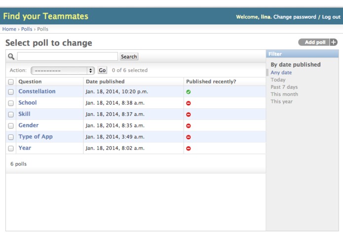Image resolution: width=343 pixels, height=244 pixels.
Task: Open the Skill poll
Action: point(24,114)
